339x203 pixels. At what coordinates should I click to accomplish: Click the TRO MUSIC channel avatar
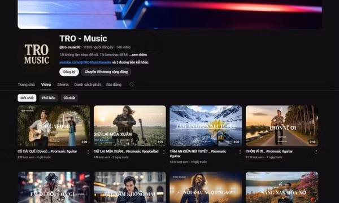point(37,54)
